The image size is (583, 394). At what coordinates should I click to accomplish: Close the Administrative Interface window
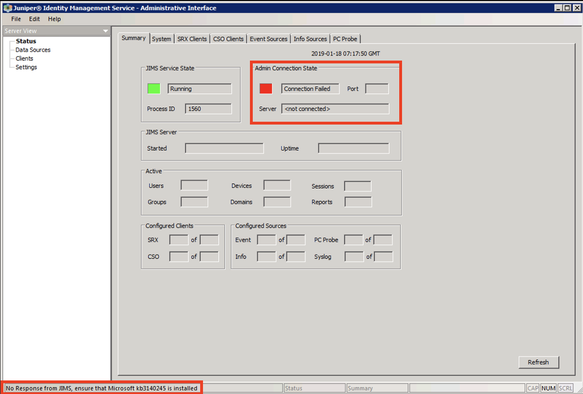click(577, 8)
